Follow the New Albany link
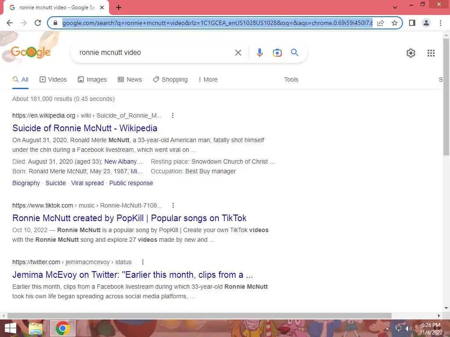The image size is (450, 337). pos(123,161)
